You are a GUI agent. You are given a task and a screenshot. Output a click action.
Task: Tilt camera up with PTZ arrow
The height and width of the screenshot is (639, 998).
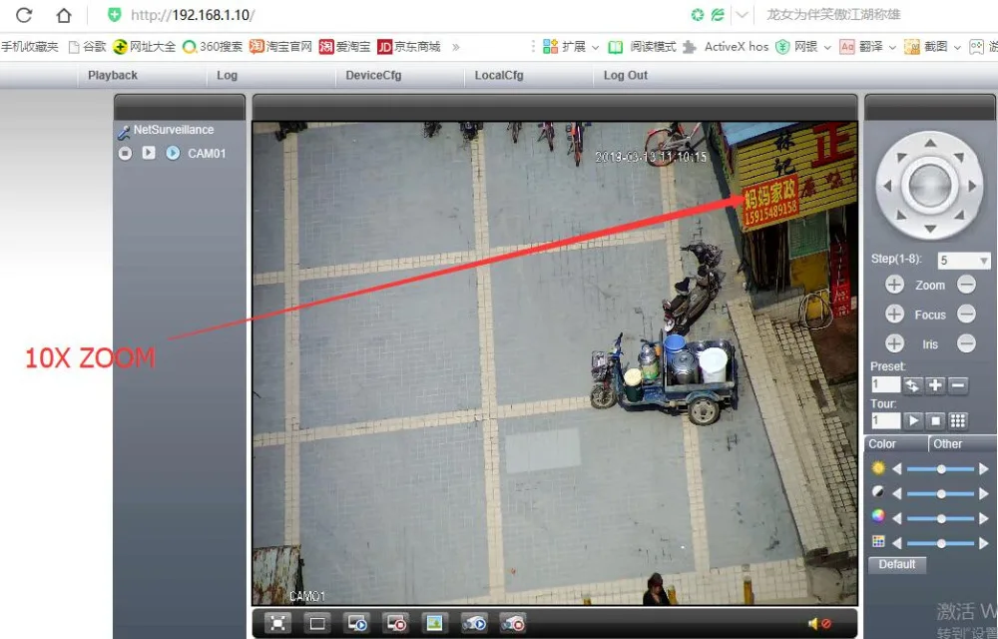pos(930,143)
